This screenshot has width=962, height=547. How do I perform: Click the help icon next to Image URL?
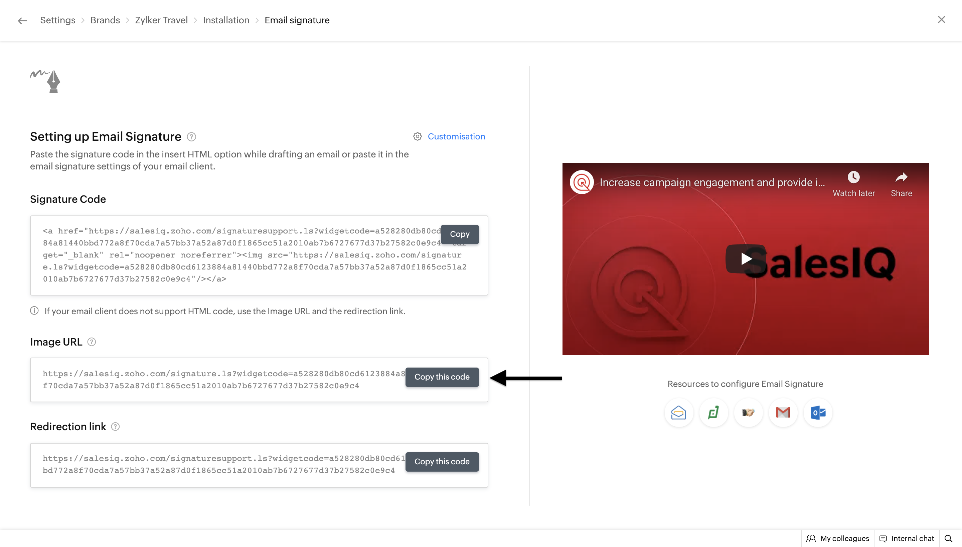pos(92,342)
